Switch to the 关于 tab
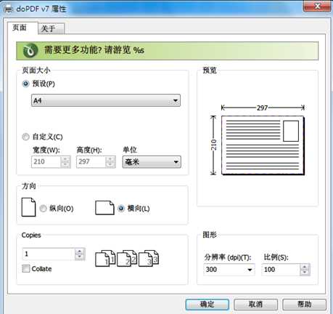The height and width of the screenshot is (314, 333). point(51,28)
